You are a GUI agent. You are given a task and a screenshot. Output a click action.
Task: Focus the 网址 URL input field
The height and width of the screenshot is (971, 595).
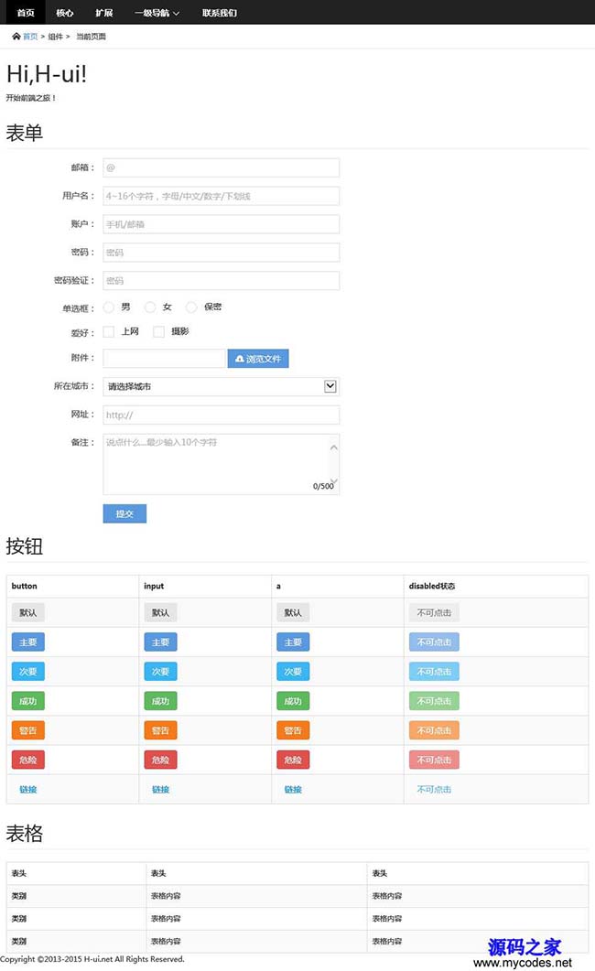(x=221, y=415)
